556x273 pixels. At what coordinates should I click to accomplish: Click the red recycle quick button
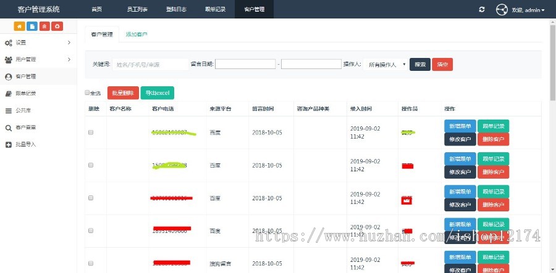coord(57,26)
